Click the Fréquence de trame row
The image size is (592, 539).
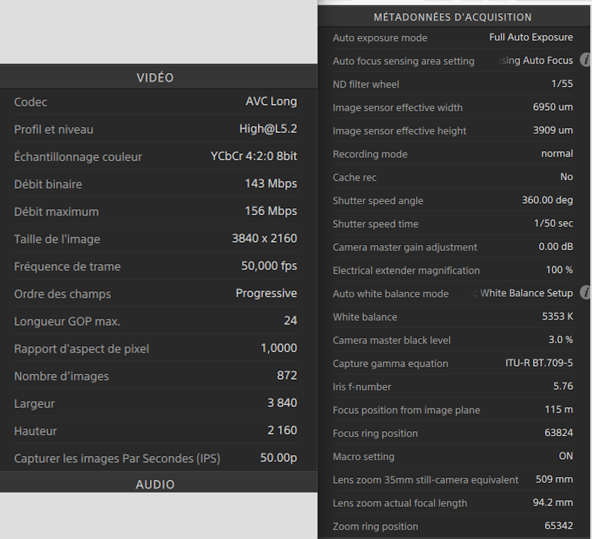pyautogui.click(x=155, y=266)
